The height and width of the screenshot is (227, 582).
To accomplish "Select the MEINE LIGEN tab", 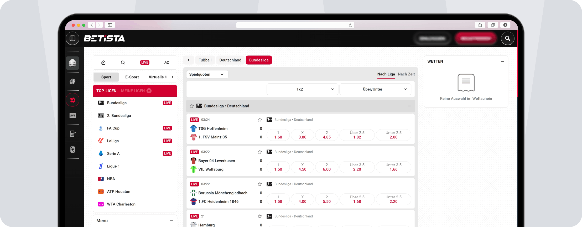I will 136,91.
